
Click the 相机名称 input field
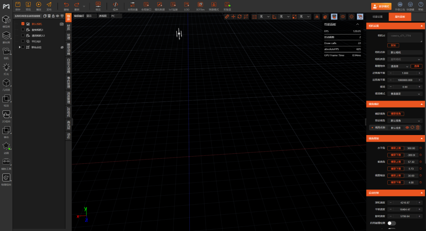[x=405, y=53]
